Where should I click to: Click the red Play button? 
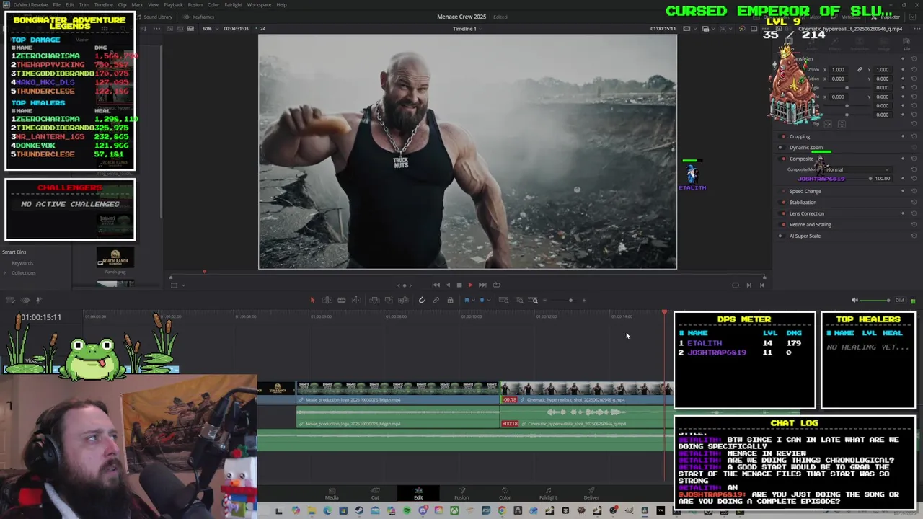click(470, 285)
